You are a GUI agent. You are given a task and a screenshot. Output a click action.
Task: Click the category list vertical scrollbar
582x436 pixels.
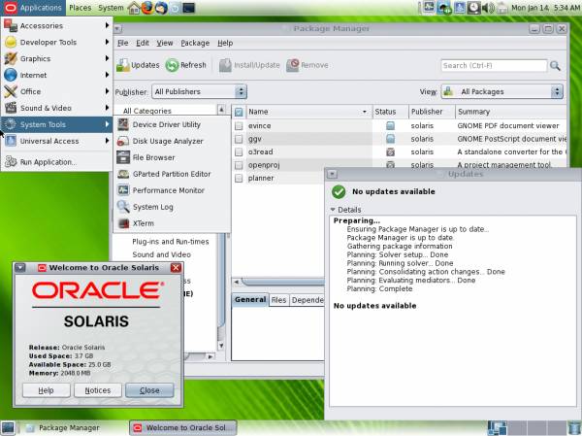point(221,279)
